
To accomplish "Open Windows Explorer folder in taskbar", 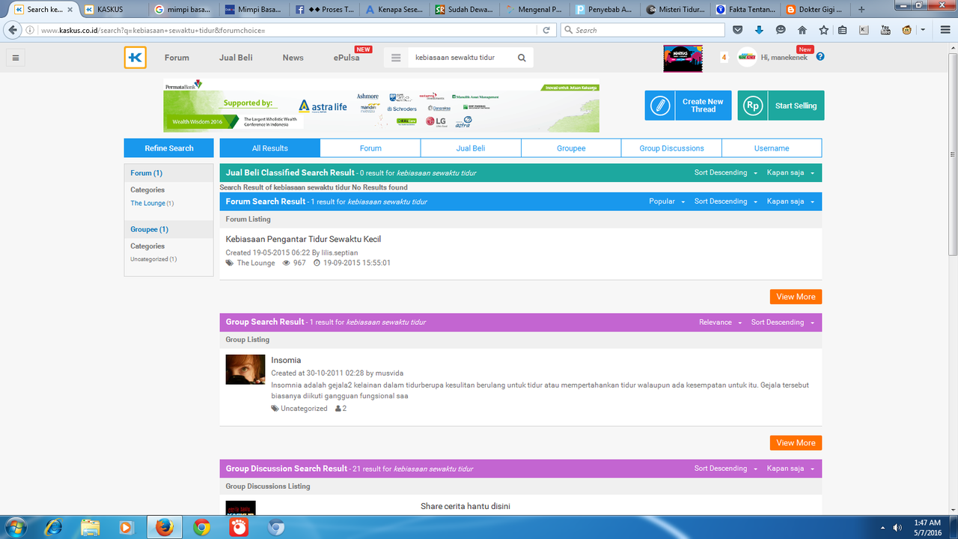I will [x=90, y=527].
